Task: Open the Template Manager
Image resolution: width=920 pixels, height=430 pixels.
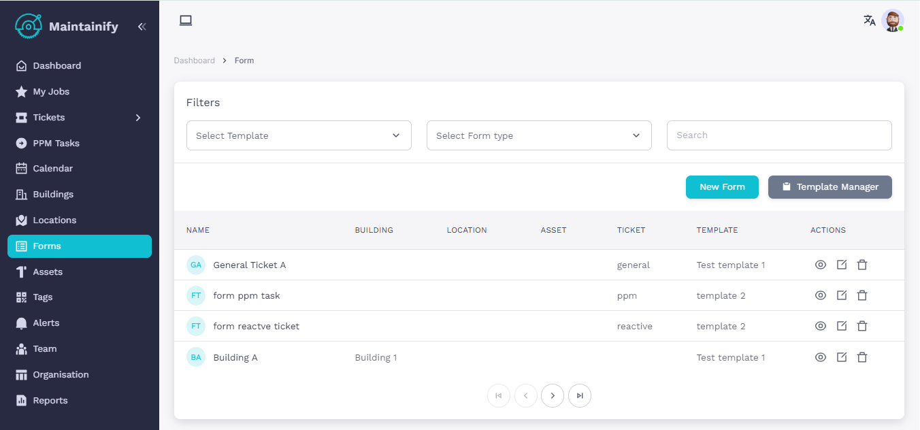Action: (829, 187)
